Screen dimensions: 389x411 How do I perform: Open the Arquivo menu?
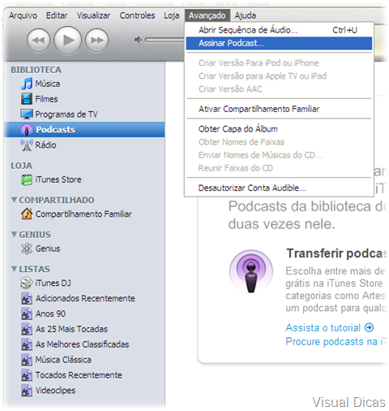23,15
